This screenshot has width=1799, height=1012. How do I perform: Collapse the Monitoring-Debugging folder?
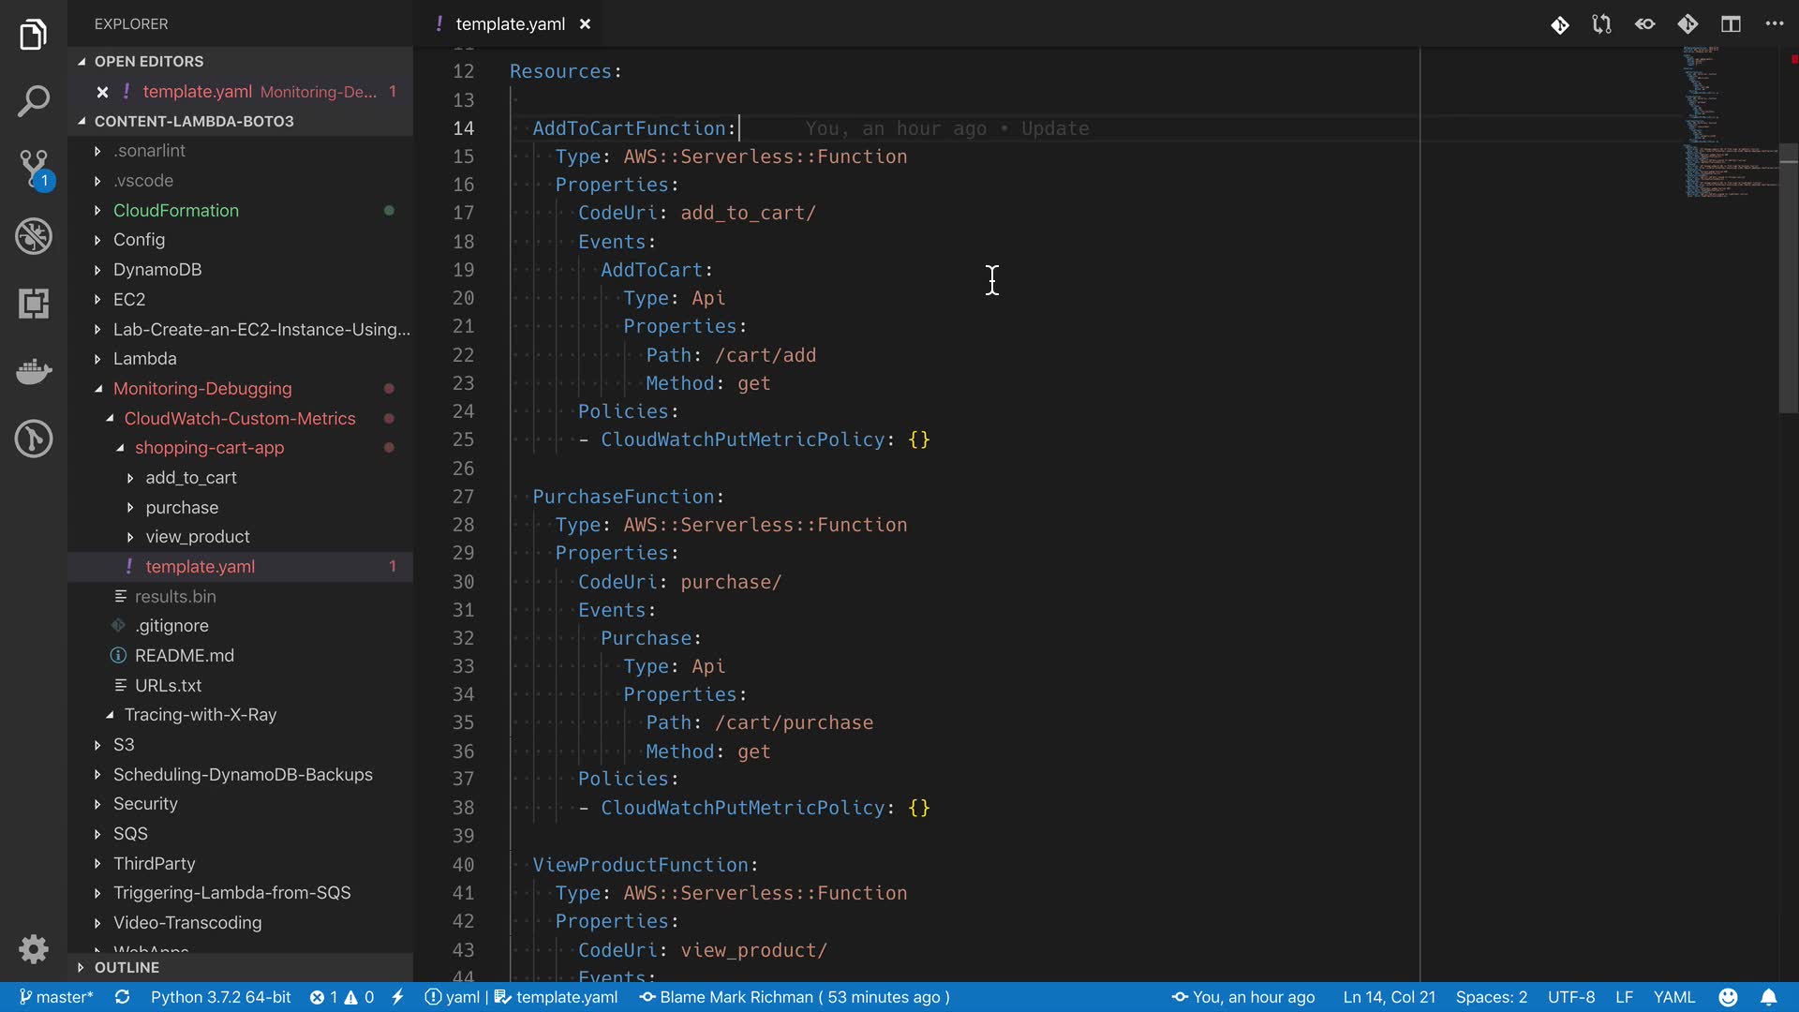[x=201, y=389]
